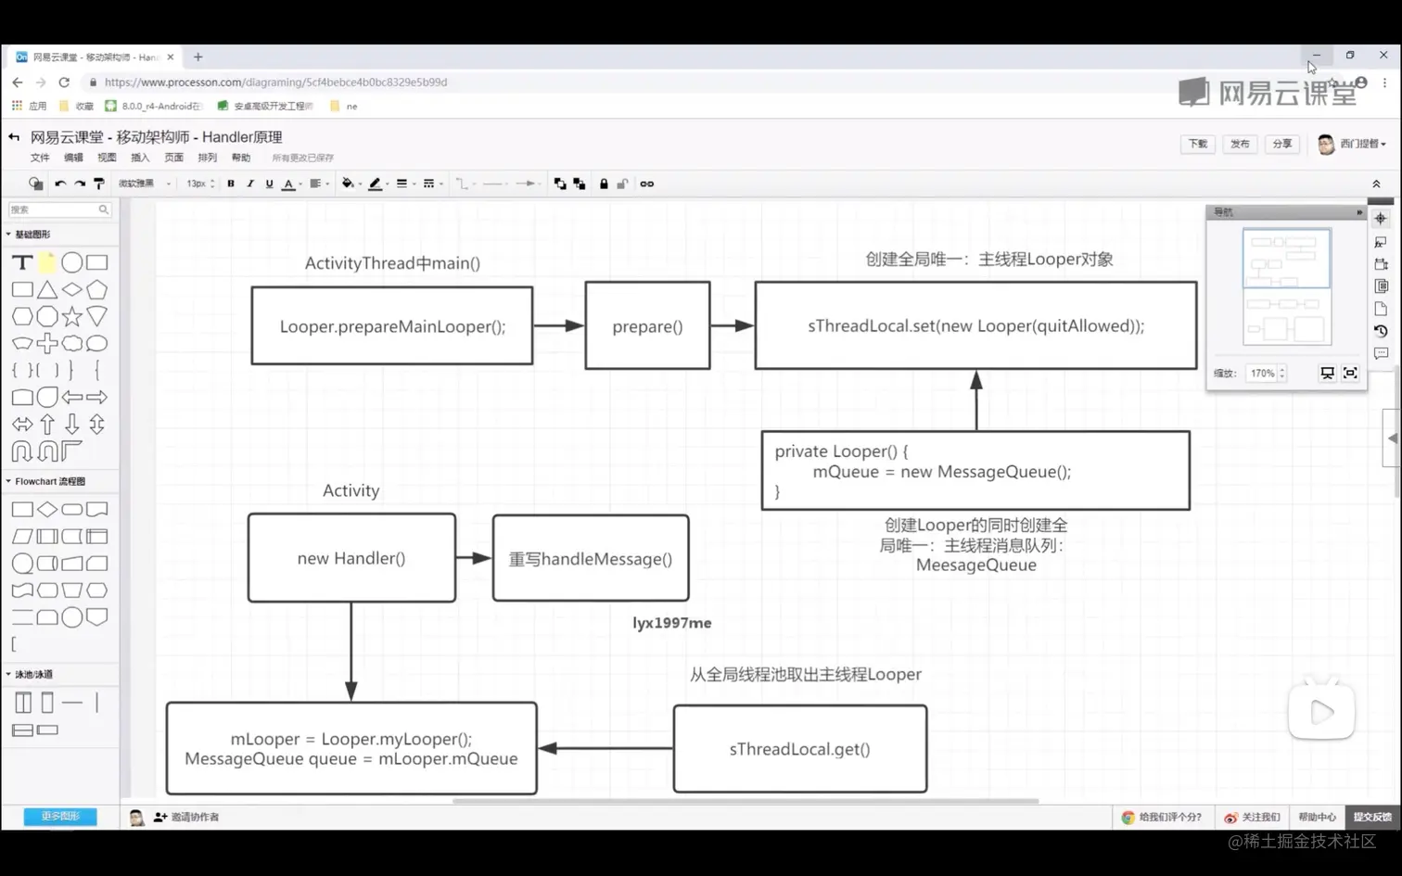This screenshot has width=1402, height=876.
Task: Click the 下载 download button
Action: tap(1198, 144)
